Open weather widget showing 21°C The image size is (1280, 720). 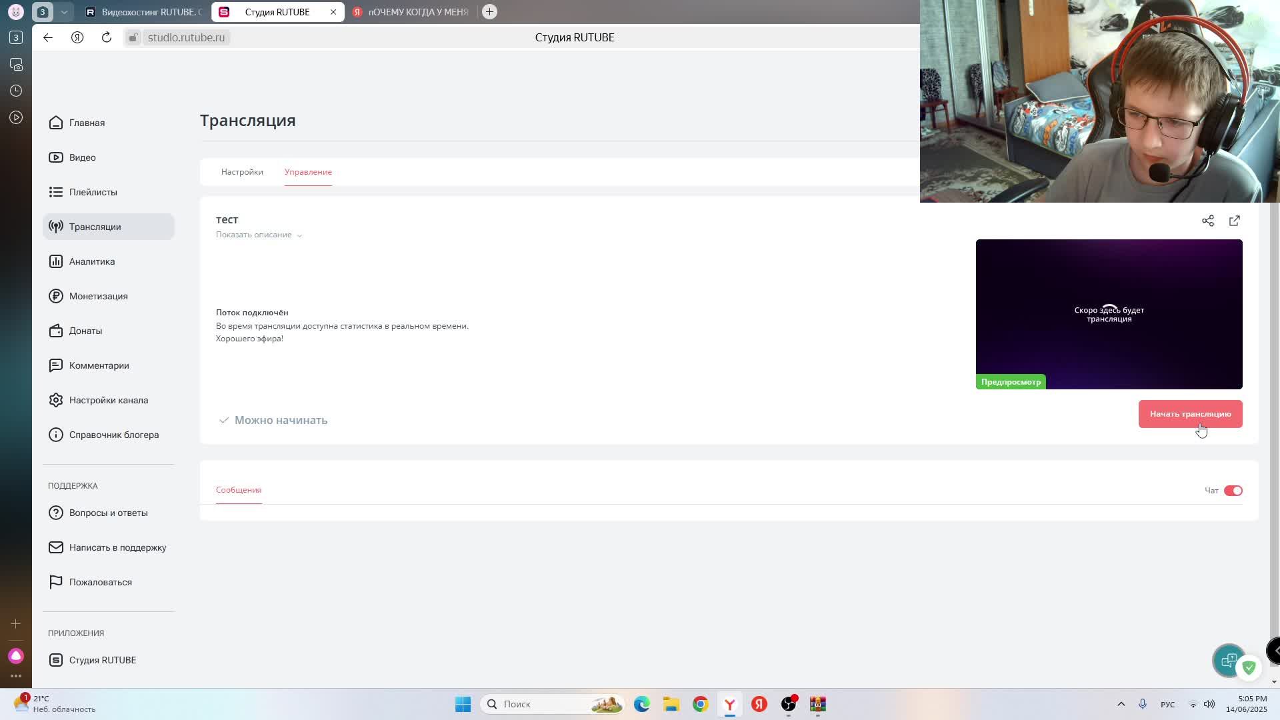click(55, 704)
